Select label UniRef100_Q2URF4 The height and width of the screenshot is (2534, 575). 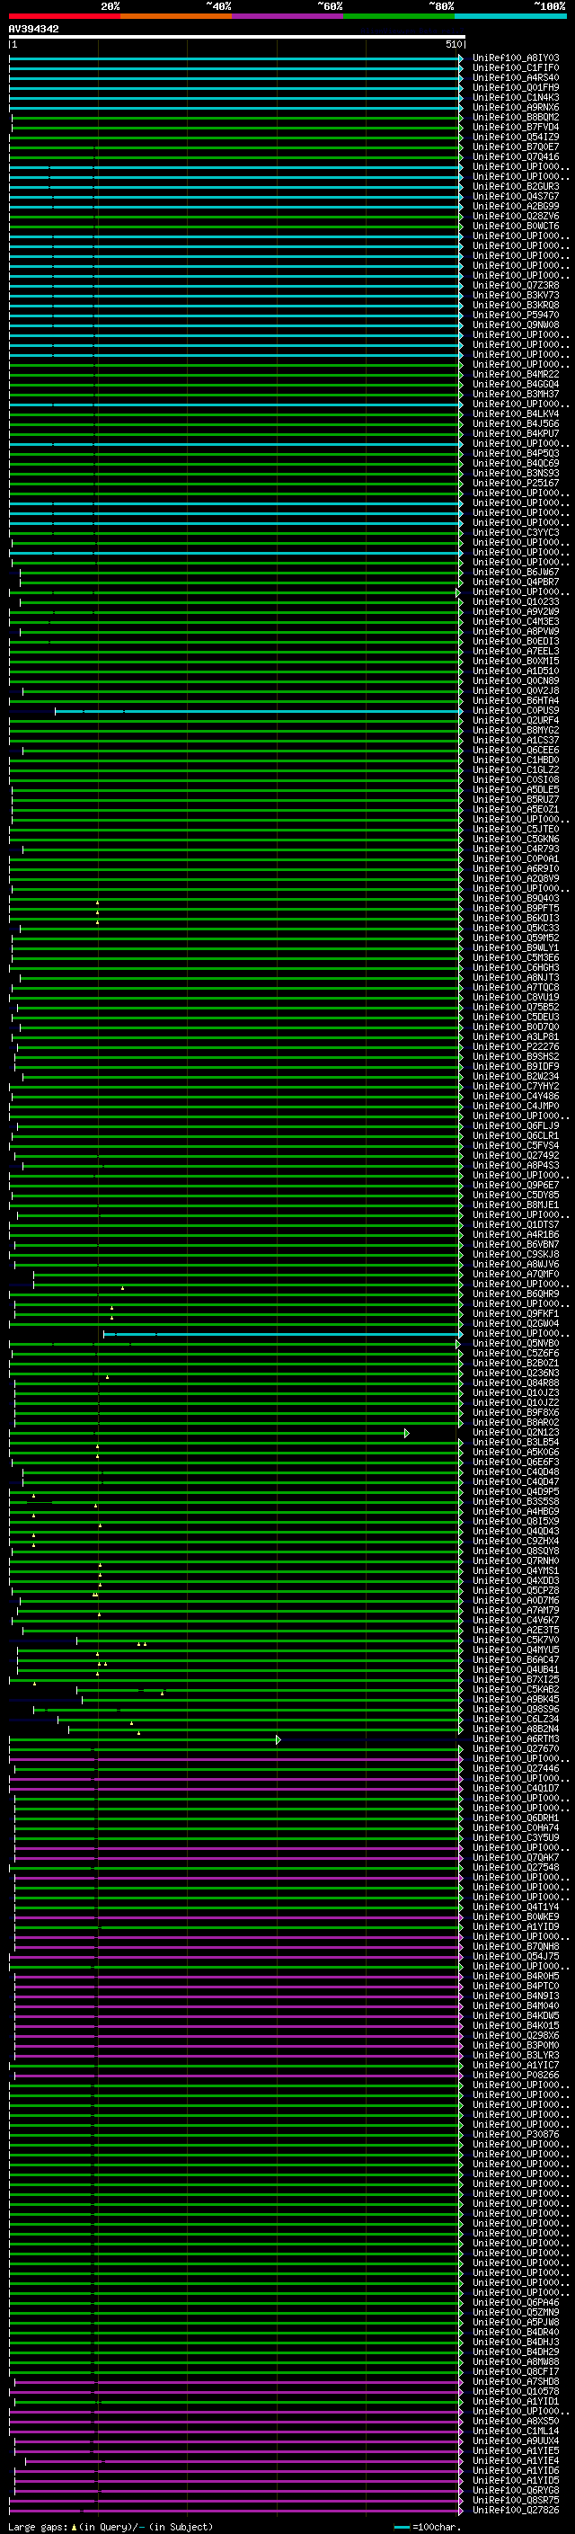click(x=516, y=720)
